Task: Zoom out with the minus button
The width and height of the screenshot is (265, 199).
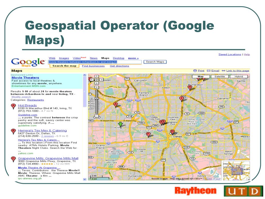Action: [97, 116]
